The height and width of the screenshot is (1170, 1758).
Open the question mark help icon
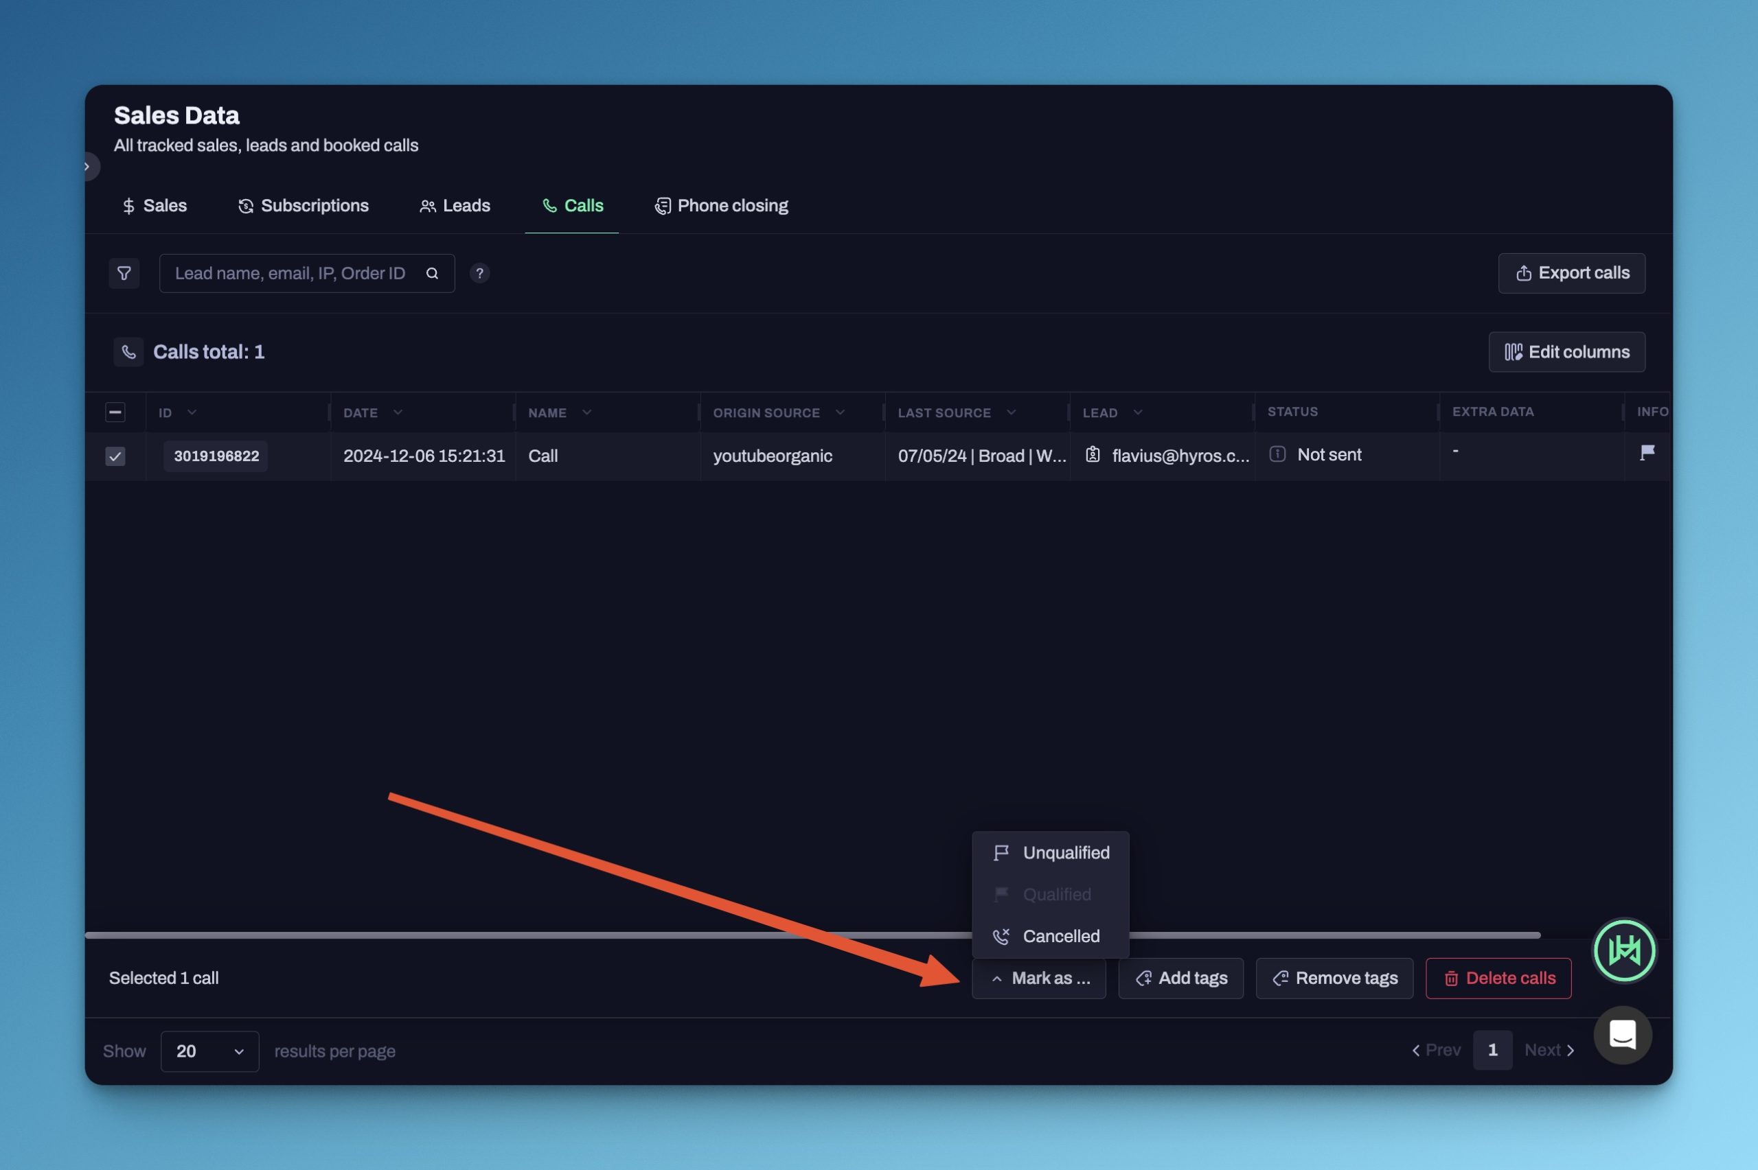click(x=480, y=273)
